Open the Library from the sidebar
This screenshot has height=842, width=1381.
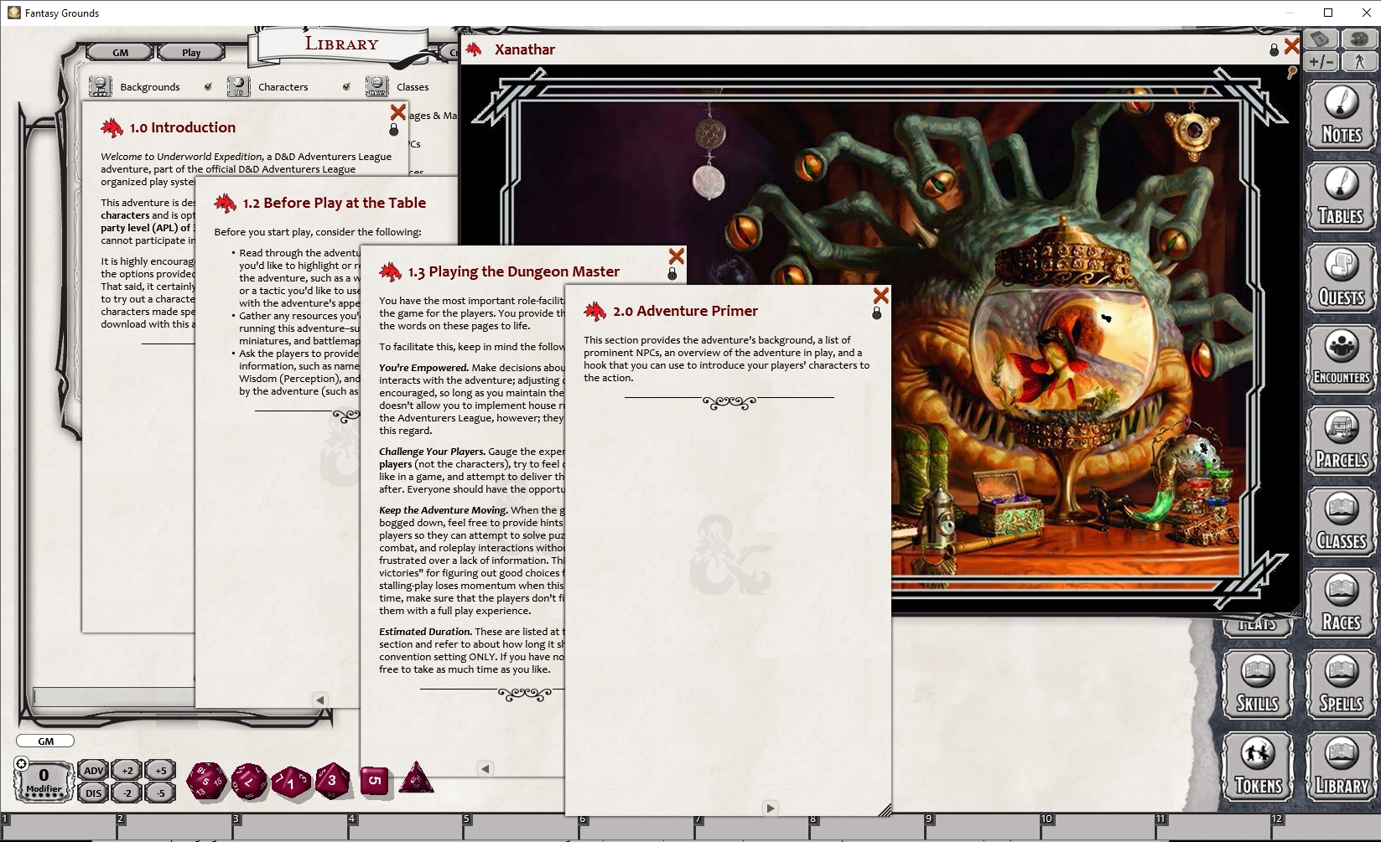coord(1340,765)
